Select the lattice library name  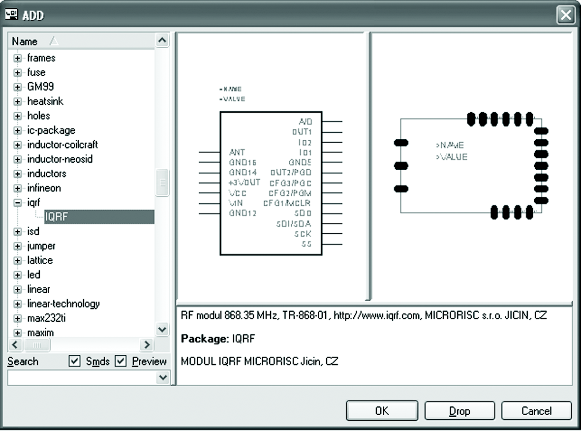[x=40, y=261]
